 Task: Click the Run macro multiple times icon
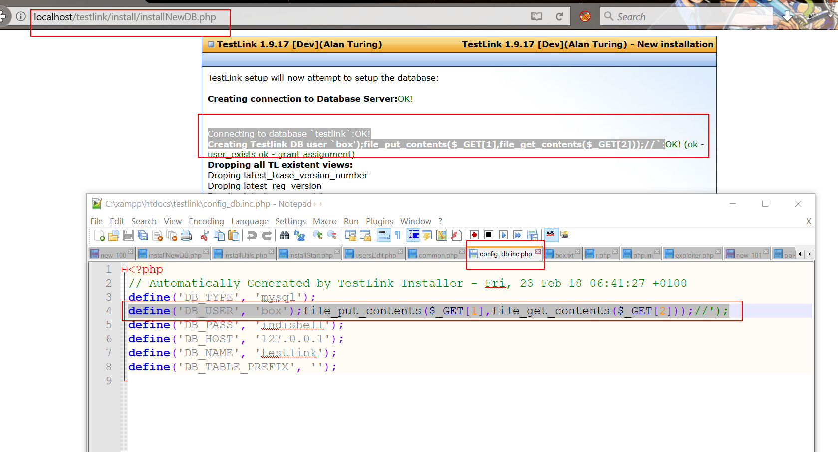coord(518,235)
